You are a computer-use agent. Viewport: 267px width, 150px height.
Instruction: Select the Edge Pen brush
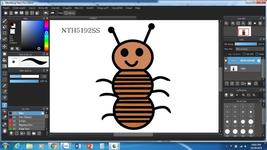[26, 129]
